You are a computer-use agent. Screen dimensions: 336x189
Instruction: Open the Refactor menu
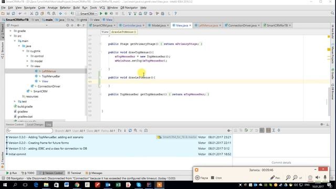[65, 7]
